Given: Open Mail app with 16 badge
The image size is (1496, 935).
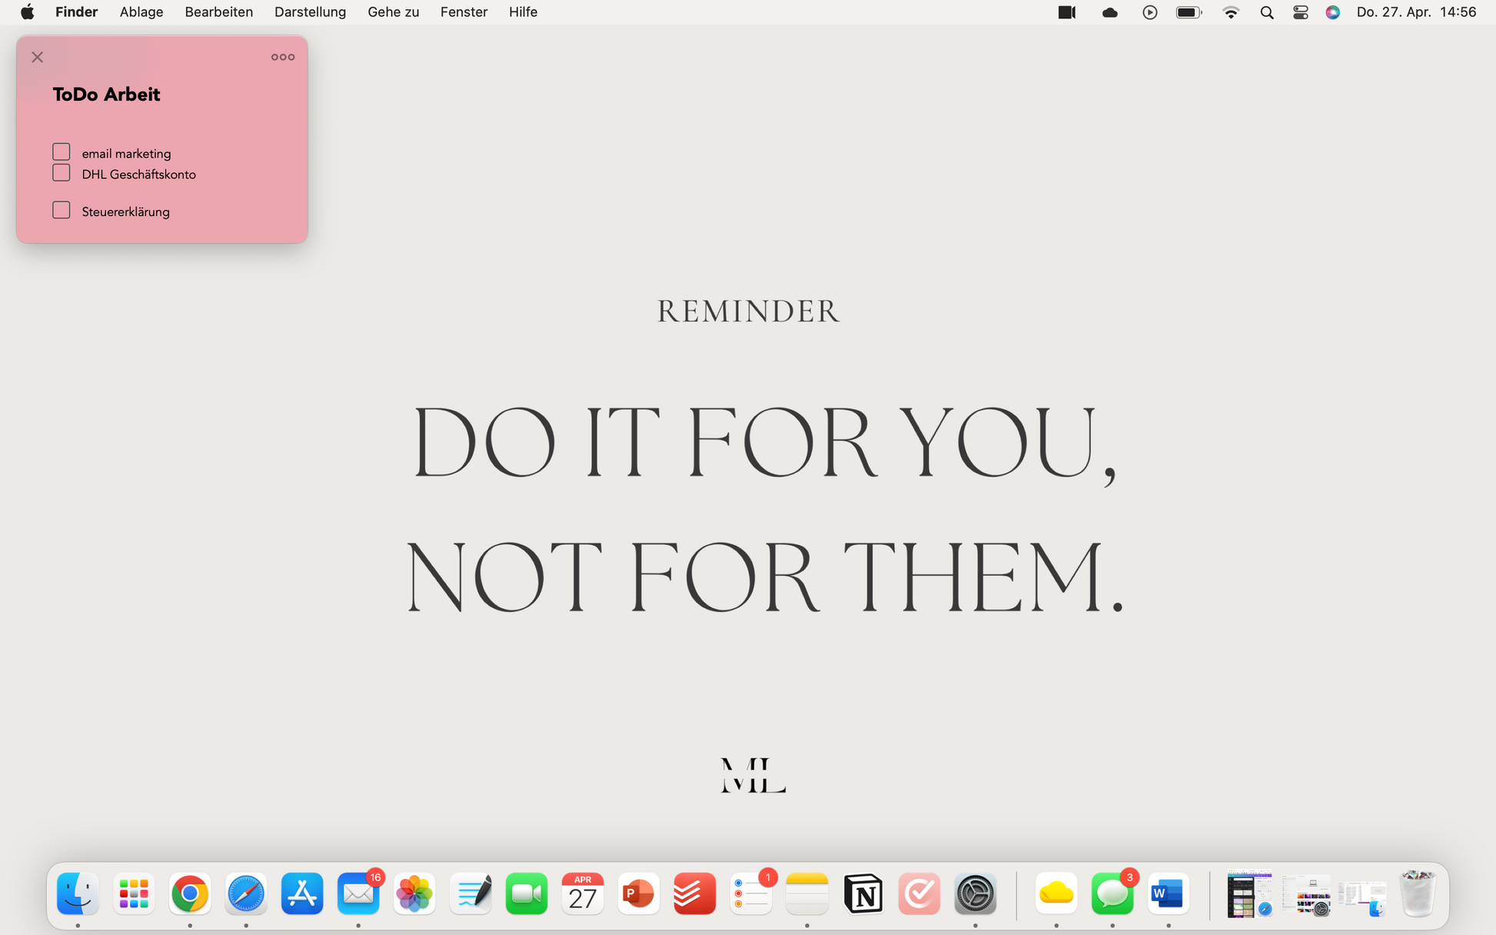Looking at the screenshot, I should tap(358, 893).
